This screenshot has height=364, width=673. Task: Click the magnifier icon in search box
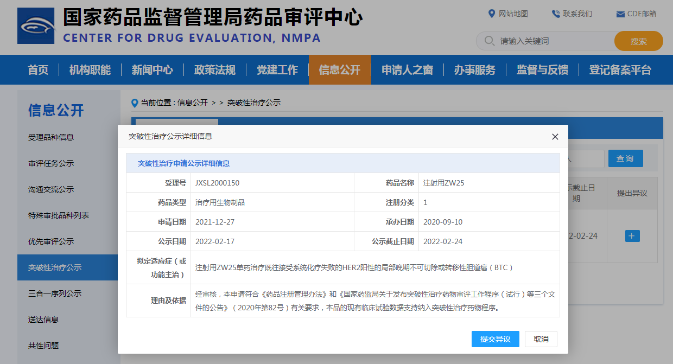[489, 41]
